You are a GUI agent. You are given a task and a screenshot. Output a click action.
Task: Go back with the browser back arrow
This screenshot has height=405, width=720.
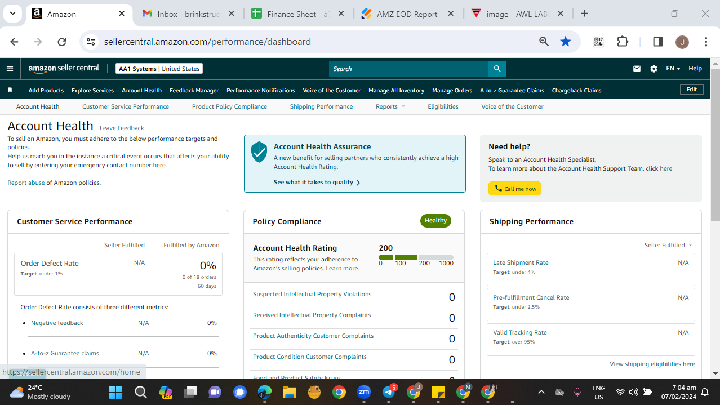click(x=14, y=42)
